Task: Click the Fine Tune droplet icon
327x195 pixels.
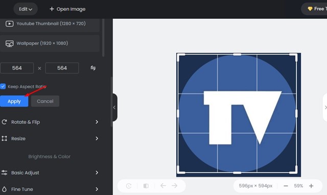Action: coord(4,189)
